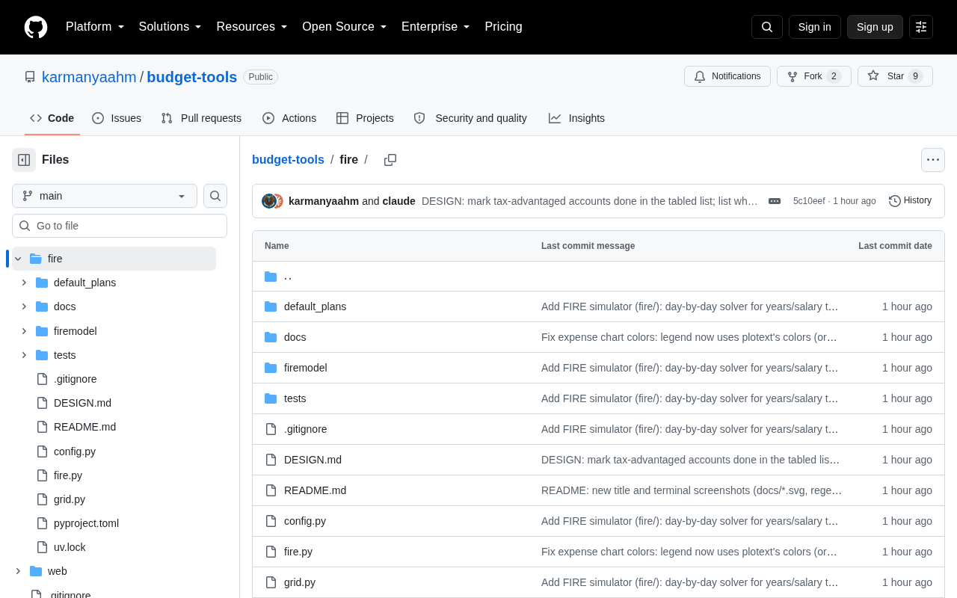Click the tests folder icon in the table
957x598 pixels.
coord(271,398)
